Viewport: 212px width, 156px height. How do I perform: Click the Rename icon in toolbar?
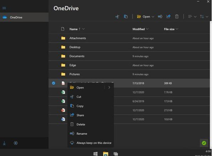(x=160, y=16)
